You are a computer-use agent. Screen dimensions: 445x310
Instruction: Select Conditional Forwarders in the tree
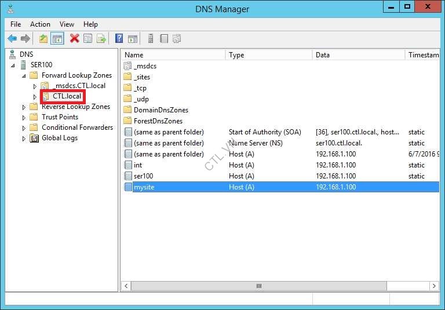pos(77,127)
